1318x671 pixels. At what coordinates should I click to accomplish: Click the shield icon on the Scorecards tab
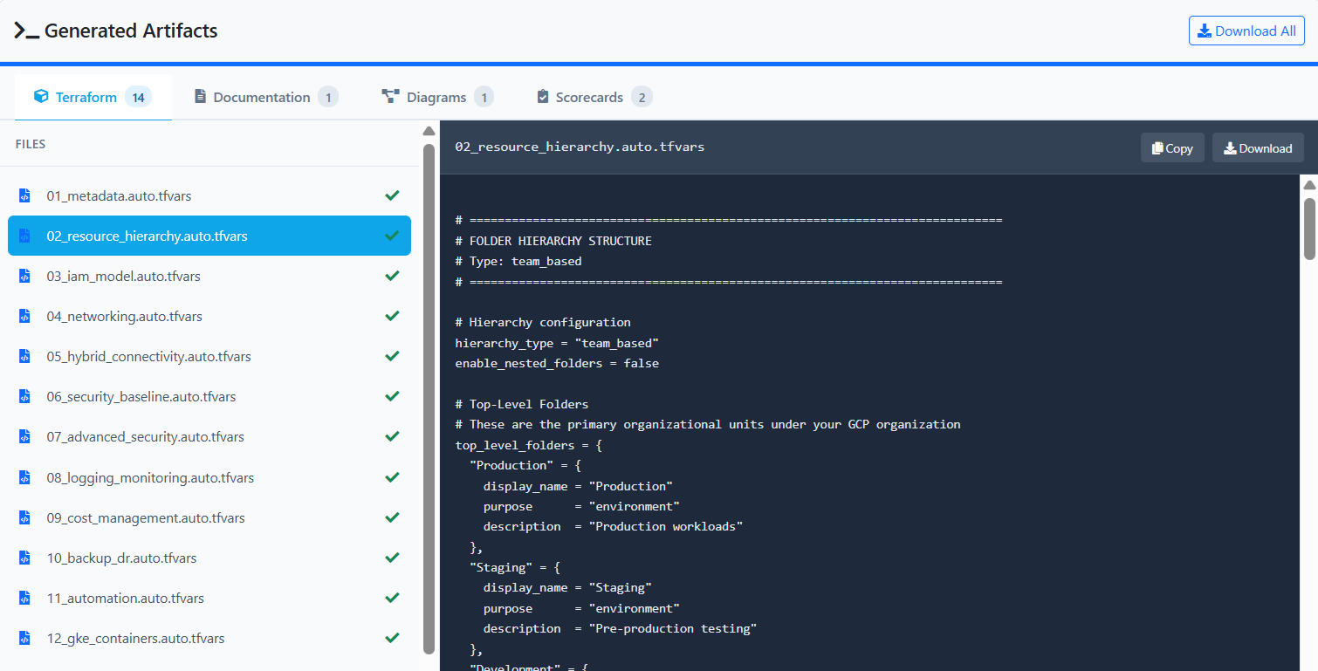click(543, 96)
